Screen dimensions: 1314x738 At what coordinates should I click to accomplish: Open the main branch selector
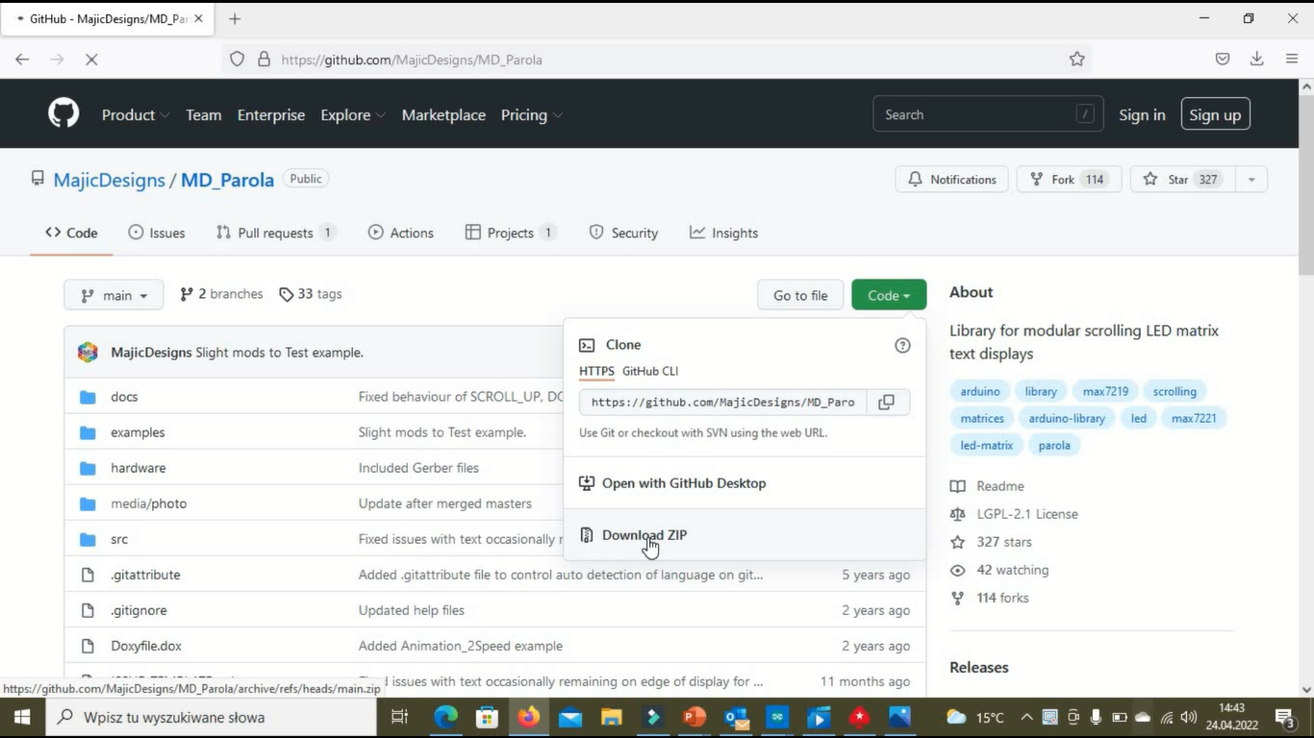pos(114,295)
